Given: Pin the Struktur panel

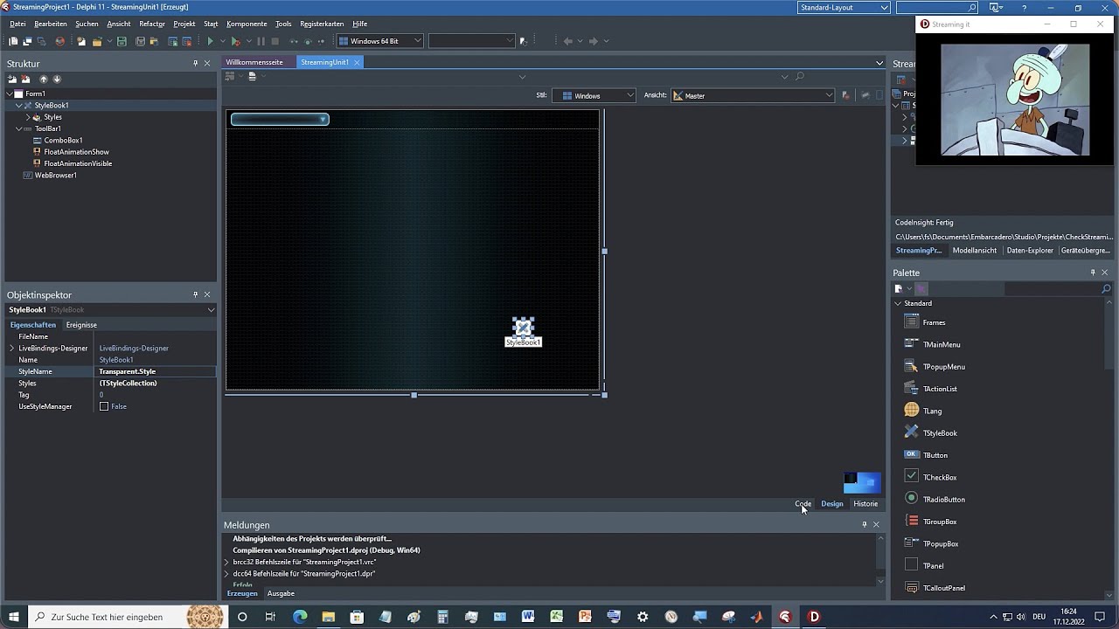Looking at the screenshot, I should coord(195,63).
